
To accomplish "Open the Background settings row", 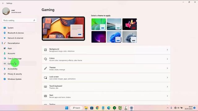I will pos(106,50).
